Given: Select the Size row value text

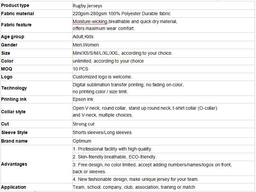Looking at the screenshot, I should point(123,53).
